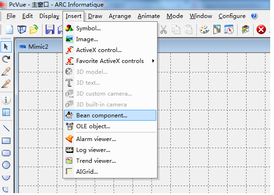
Task: Click the new blank document icon
Action: click(x=9, y=29)
